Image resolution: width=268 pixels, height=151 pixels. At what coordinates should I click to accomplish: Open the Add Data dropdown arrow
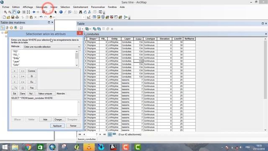tap(54, 17)
